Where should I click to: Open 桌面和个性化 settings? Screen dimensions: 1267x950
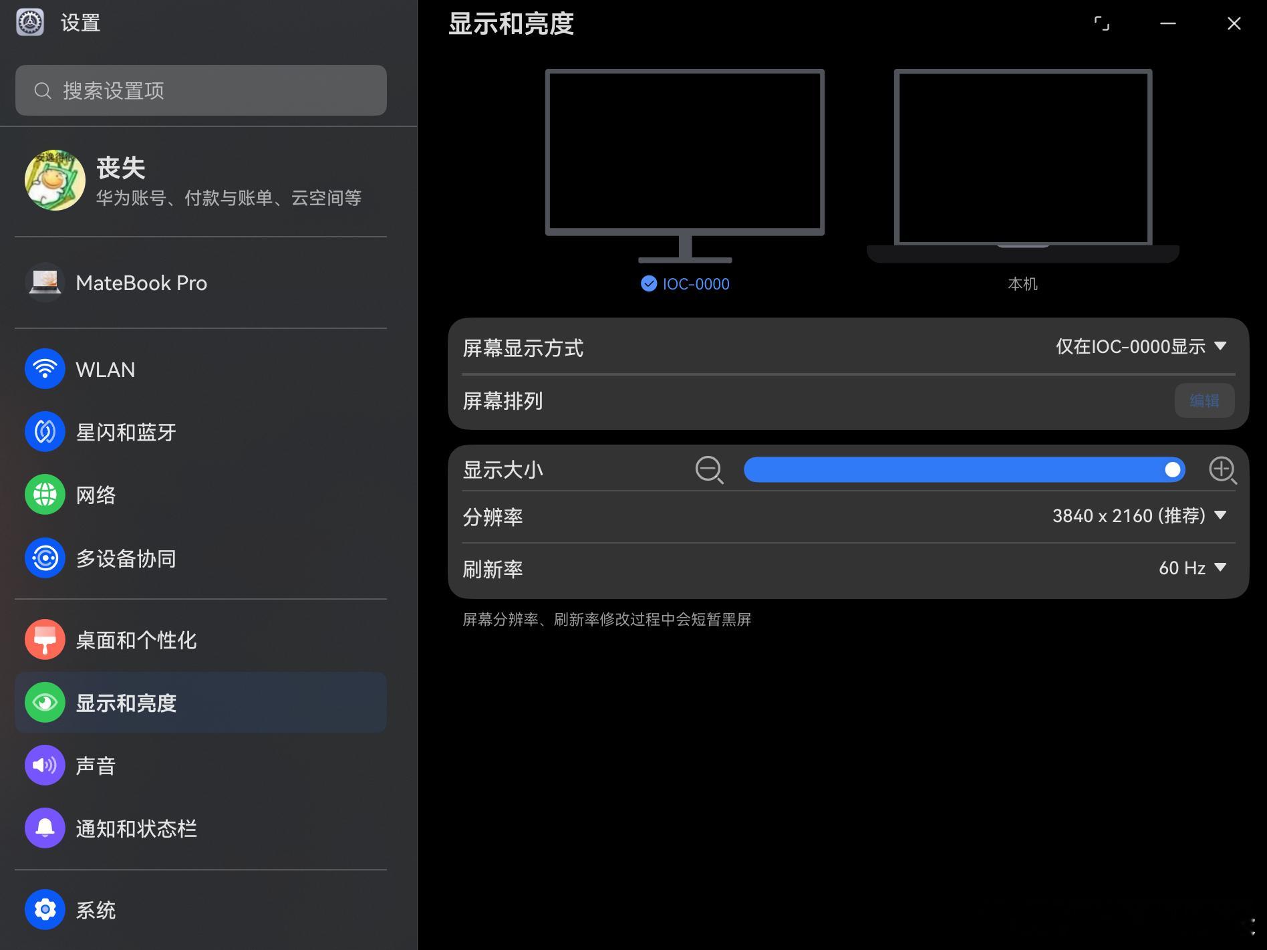point(200,640)
